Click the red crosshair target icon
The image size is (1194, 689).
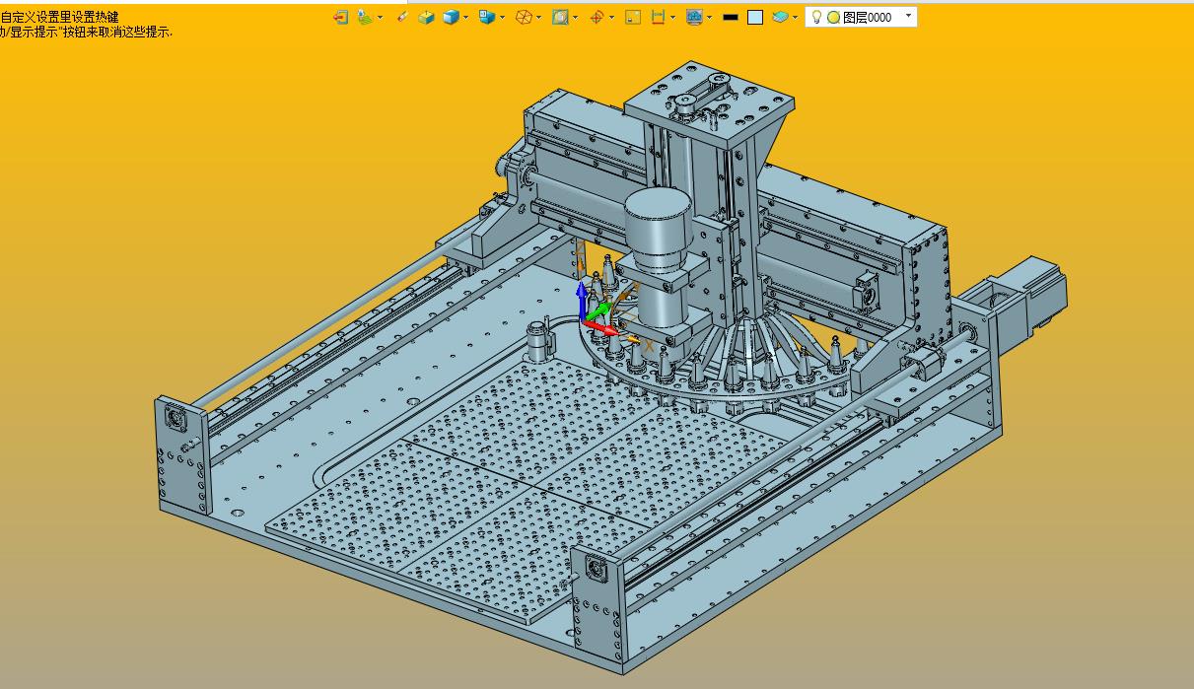tap(597, 17)
